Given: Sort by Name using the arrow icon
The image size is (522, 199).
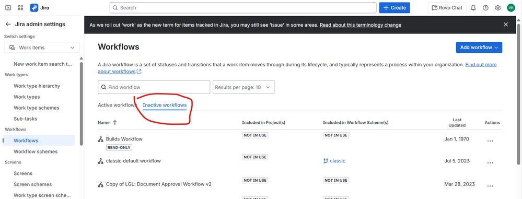Looking at the screenshot, I should pos(115,122).
